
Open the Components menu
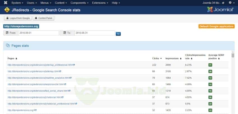(x=80, y=3)
